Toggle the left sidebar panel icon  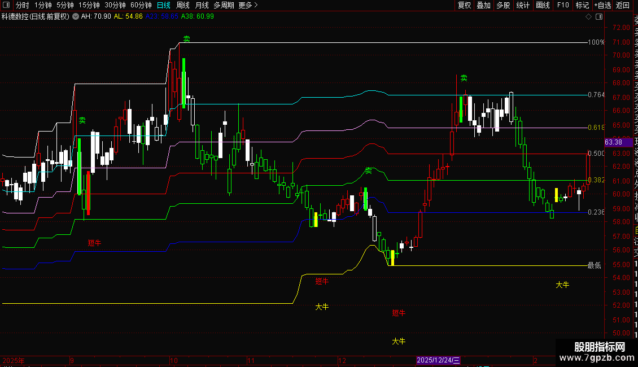[6, 5]
